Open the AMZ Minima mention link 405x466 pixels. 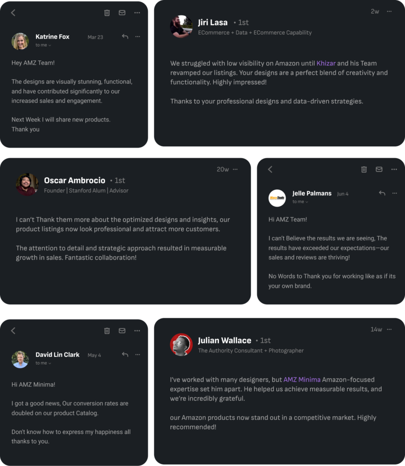pos(302,380)
